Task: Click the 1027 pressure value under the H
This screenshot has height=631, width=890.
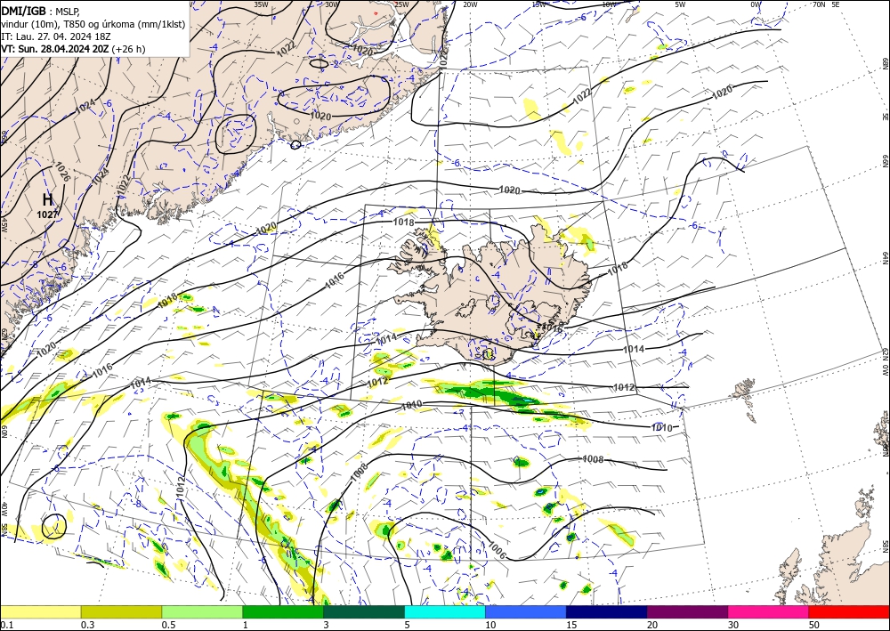Action: tap(47, 214)
